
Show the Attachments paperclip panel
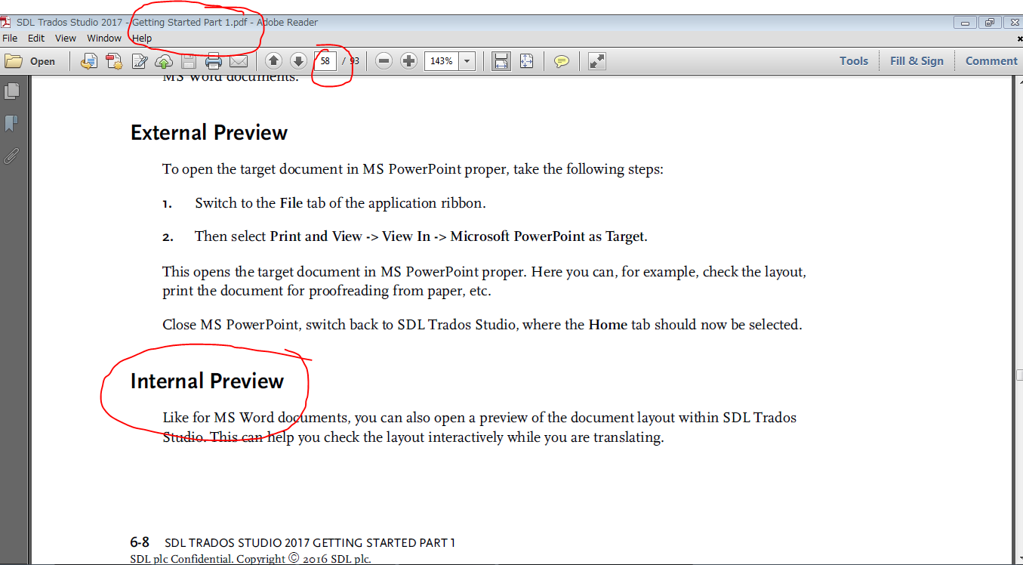tap(11, 156)
